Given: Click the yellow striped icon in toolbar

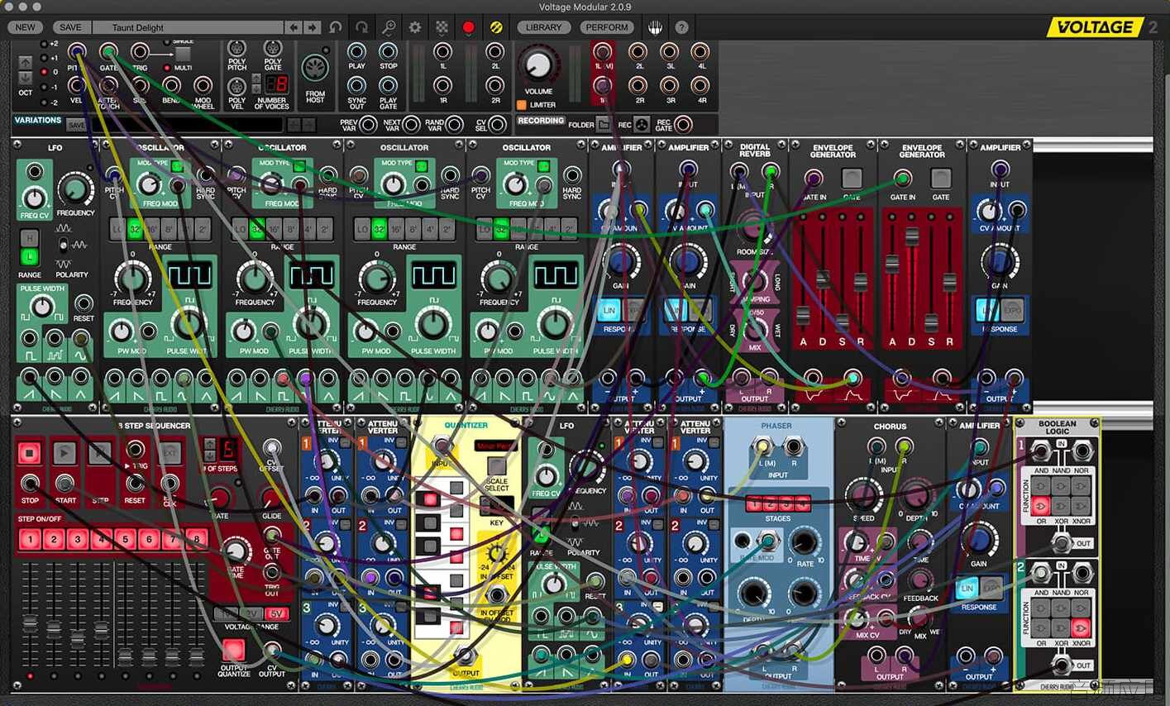Looking at the screenshot, I should [495, 27].
